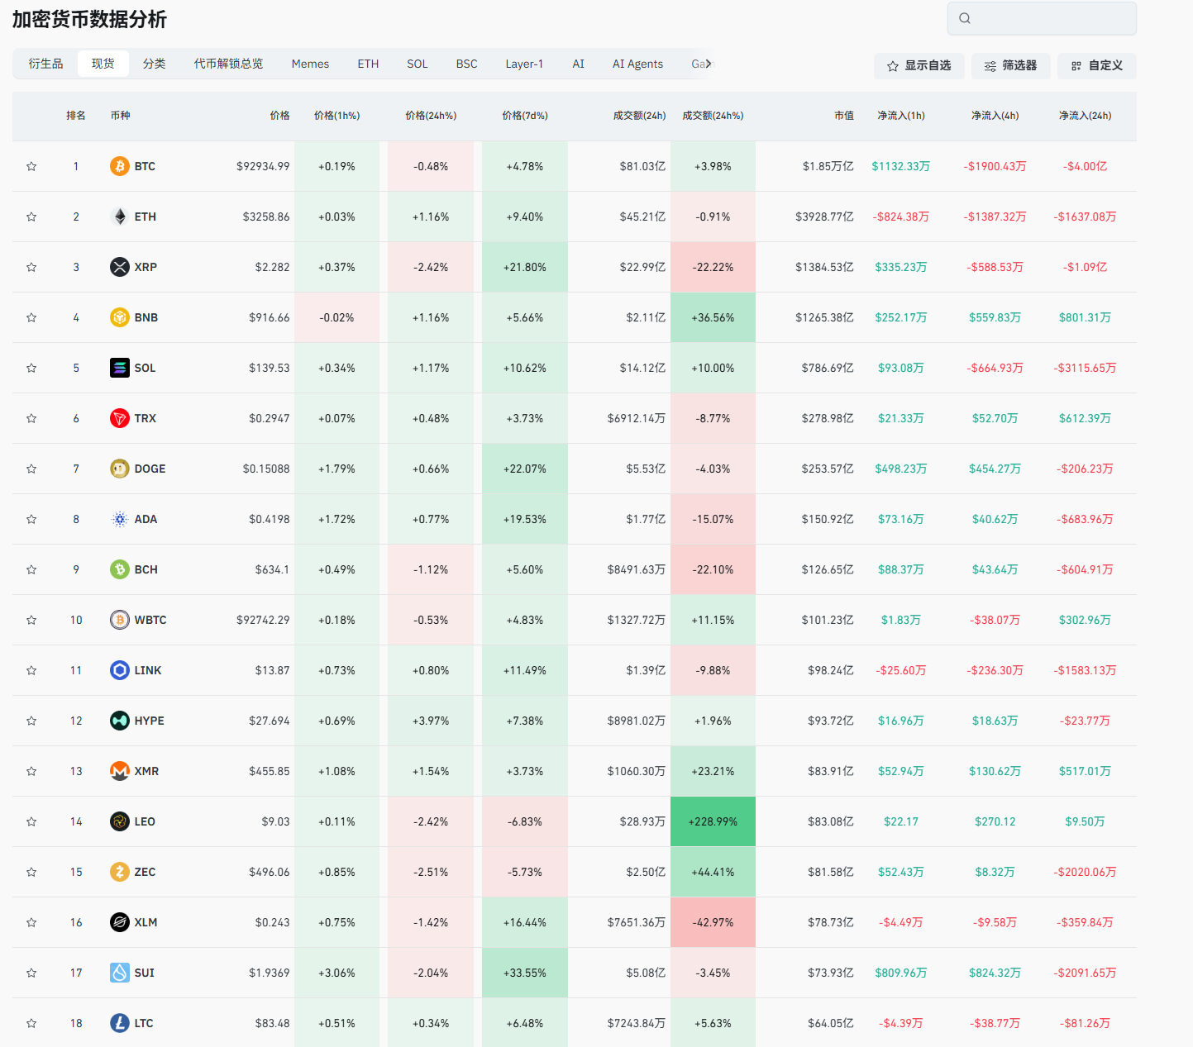The image size is (1193, 1047).
Task: Open the 筛选器 filter options
Action: click(x=1010, y=66)
